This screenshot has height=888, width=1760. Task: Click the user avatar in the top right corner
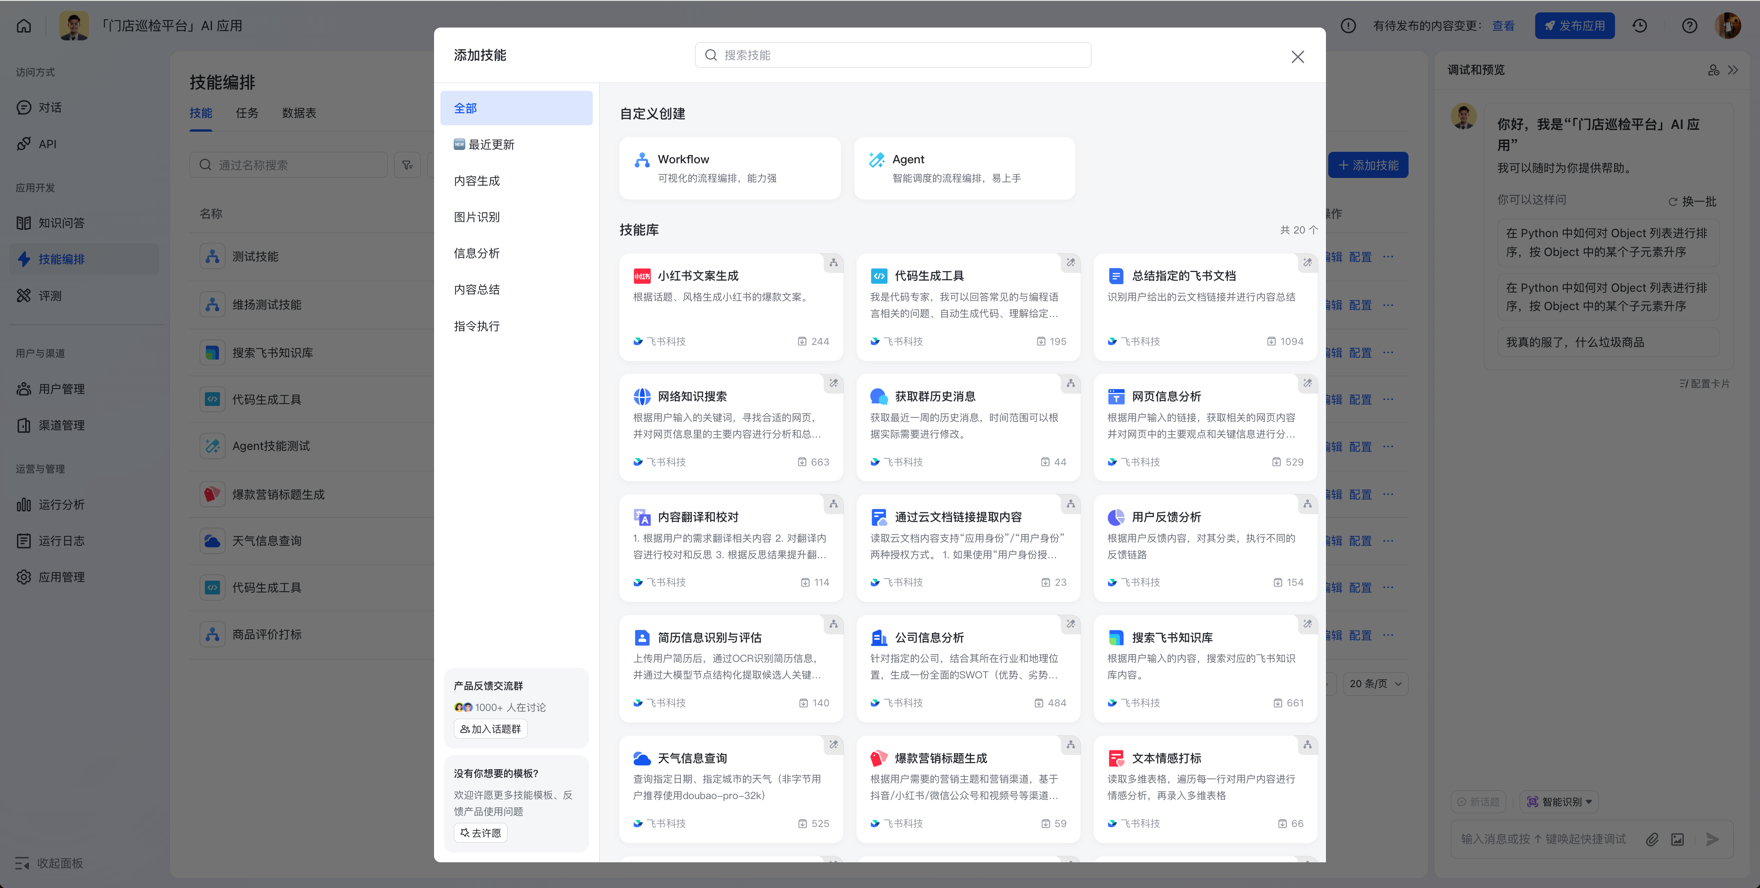[x=1728, y=26]
